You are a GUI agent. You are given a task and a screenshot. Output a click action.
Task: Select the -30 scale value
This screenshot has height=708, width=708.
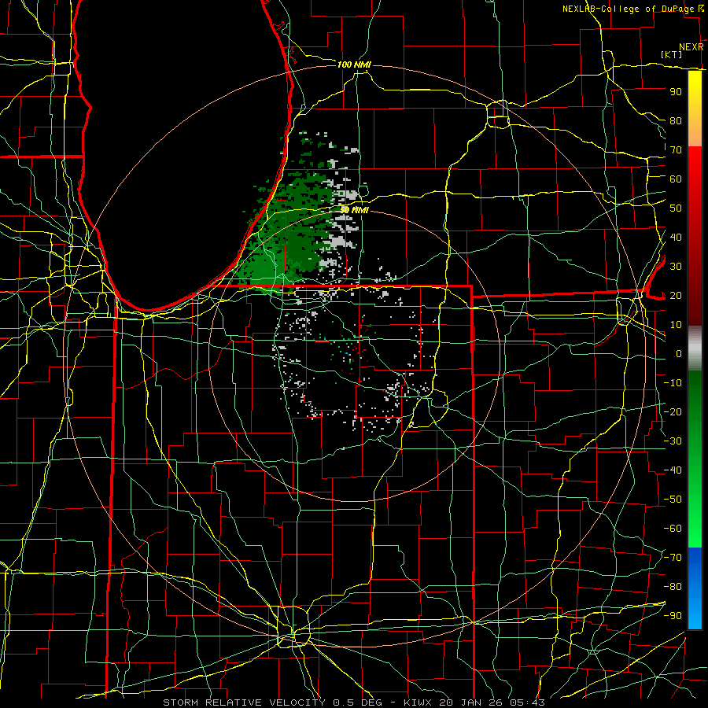(x=673, y=441)
